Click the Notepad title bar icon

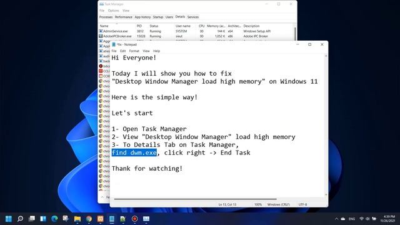coord(114,44)
